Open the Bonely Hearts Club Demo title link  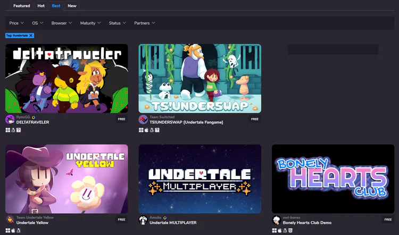[307, 223]
